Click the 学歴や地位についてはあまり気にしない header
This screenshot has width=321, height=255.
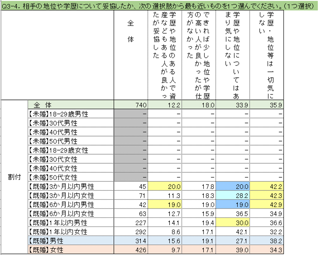tap(233, 55)
